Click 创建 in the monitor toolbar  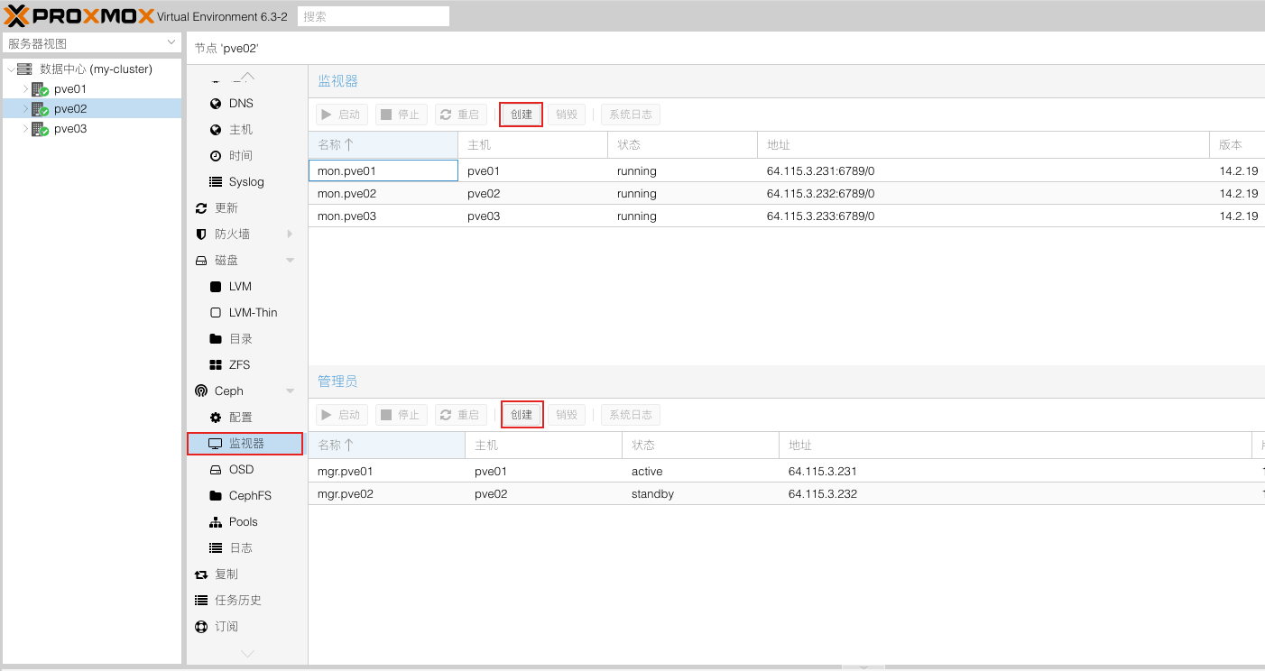click(x=522, y=115)
